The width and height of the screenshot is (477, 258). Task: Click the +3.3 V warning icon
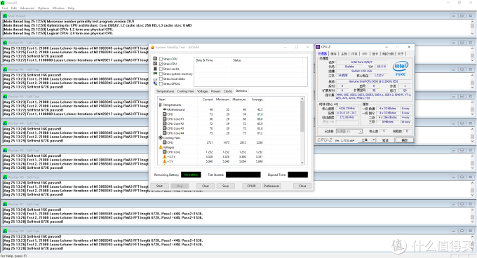tap(165, 156)
